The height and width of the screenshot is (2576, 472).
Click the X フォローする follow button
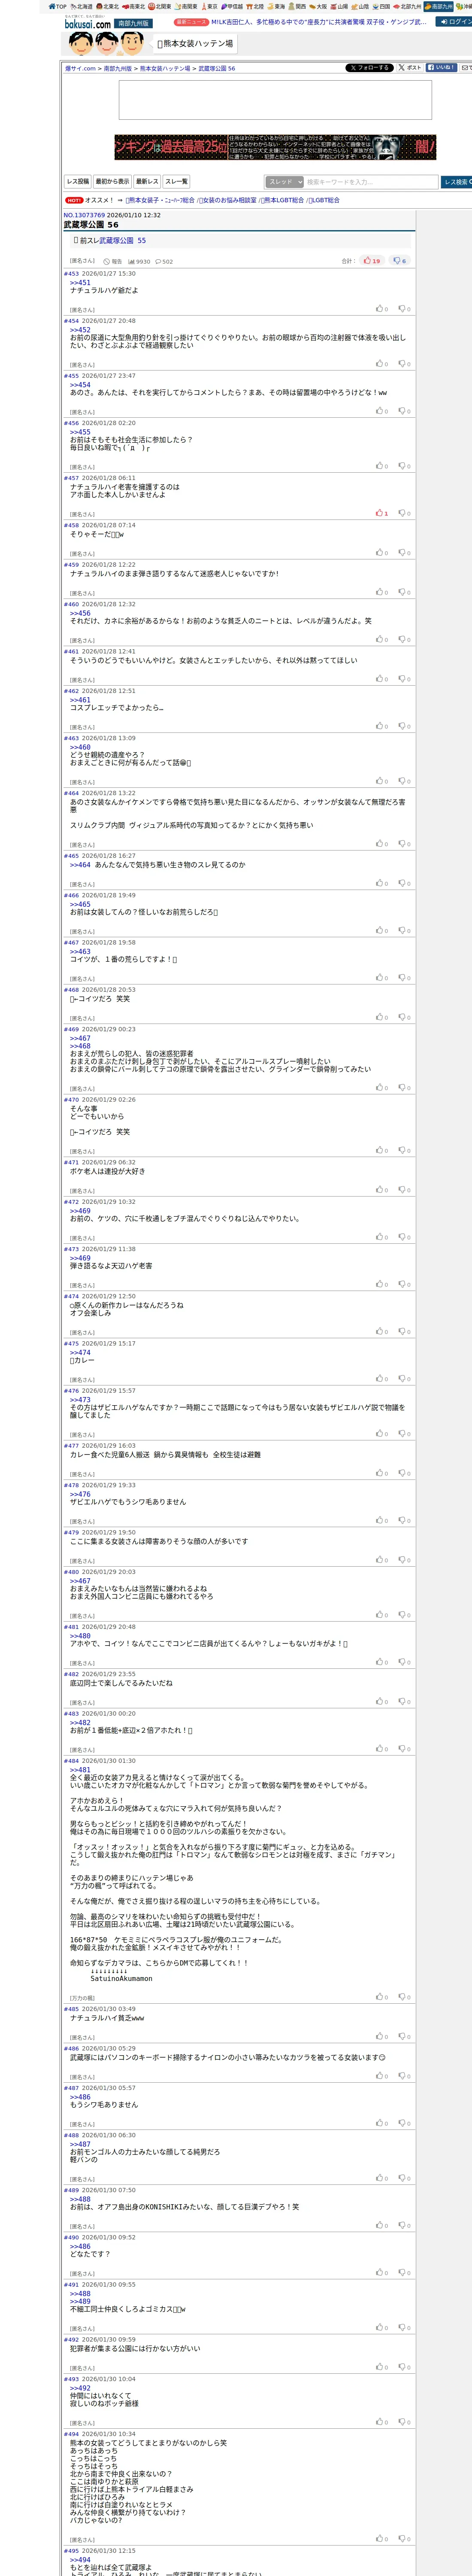coord(369,68)
